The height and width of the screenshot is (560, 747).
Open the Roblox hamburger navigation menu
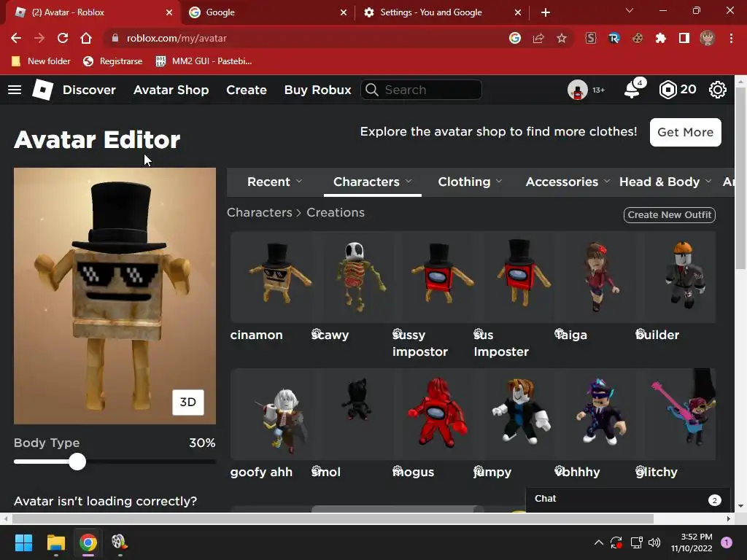pyautogui.click(x=15, y=90)
